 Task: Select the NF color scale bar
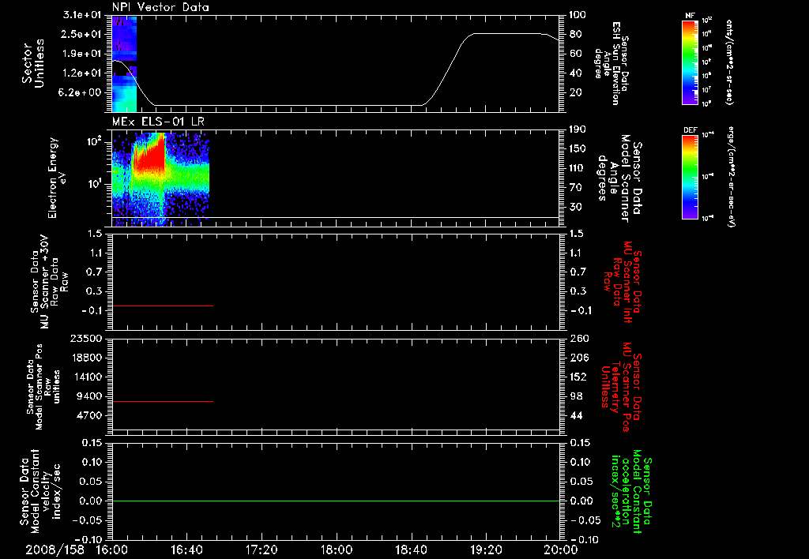point(690,62)
